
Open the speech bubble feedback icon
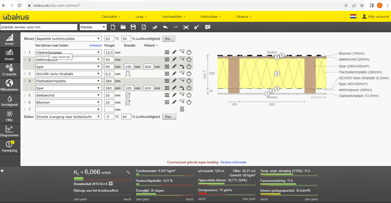click(207, 27)
